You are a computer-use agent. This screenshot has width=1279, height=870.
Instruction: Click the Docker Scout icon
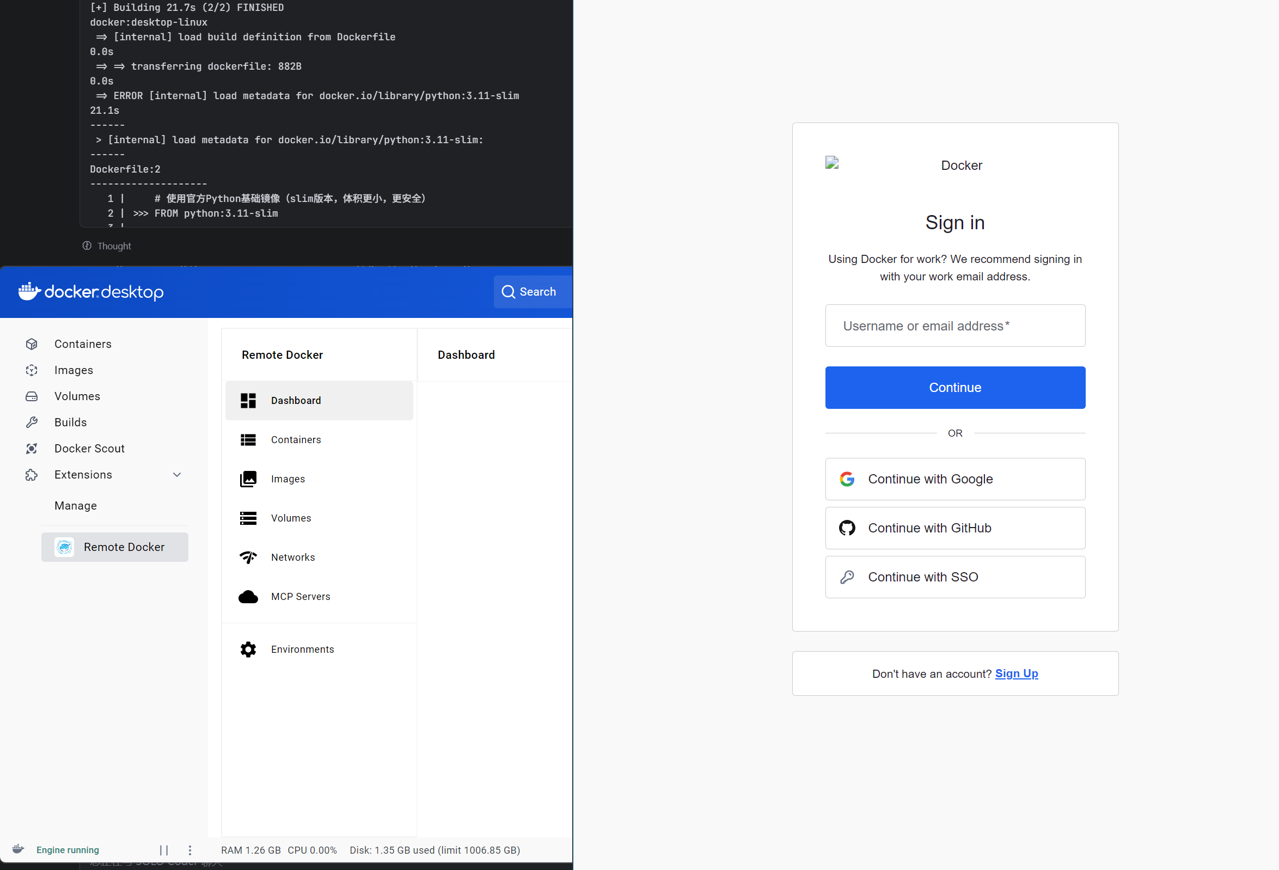pyautogui.click(x=32, y=449)
